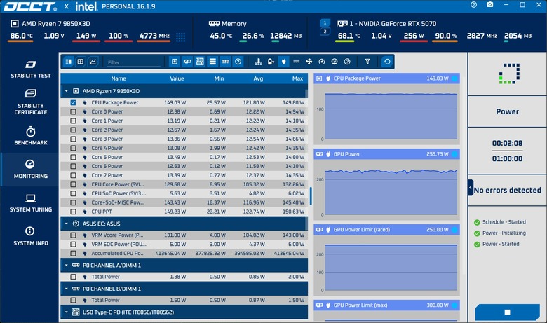Image resolution: width=547 pixels, height=323 pixels.
Task: Switch to graph-only view icon
Action: tap(93, 62)
